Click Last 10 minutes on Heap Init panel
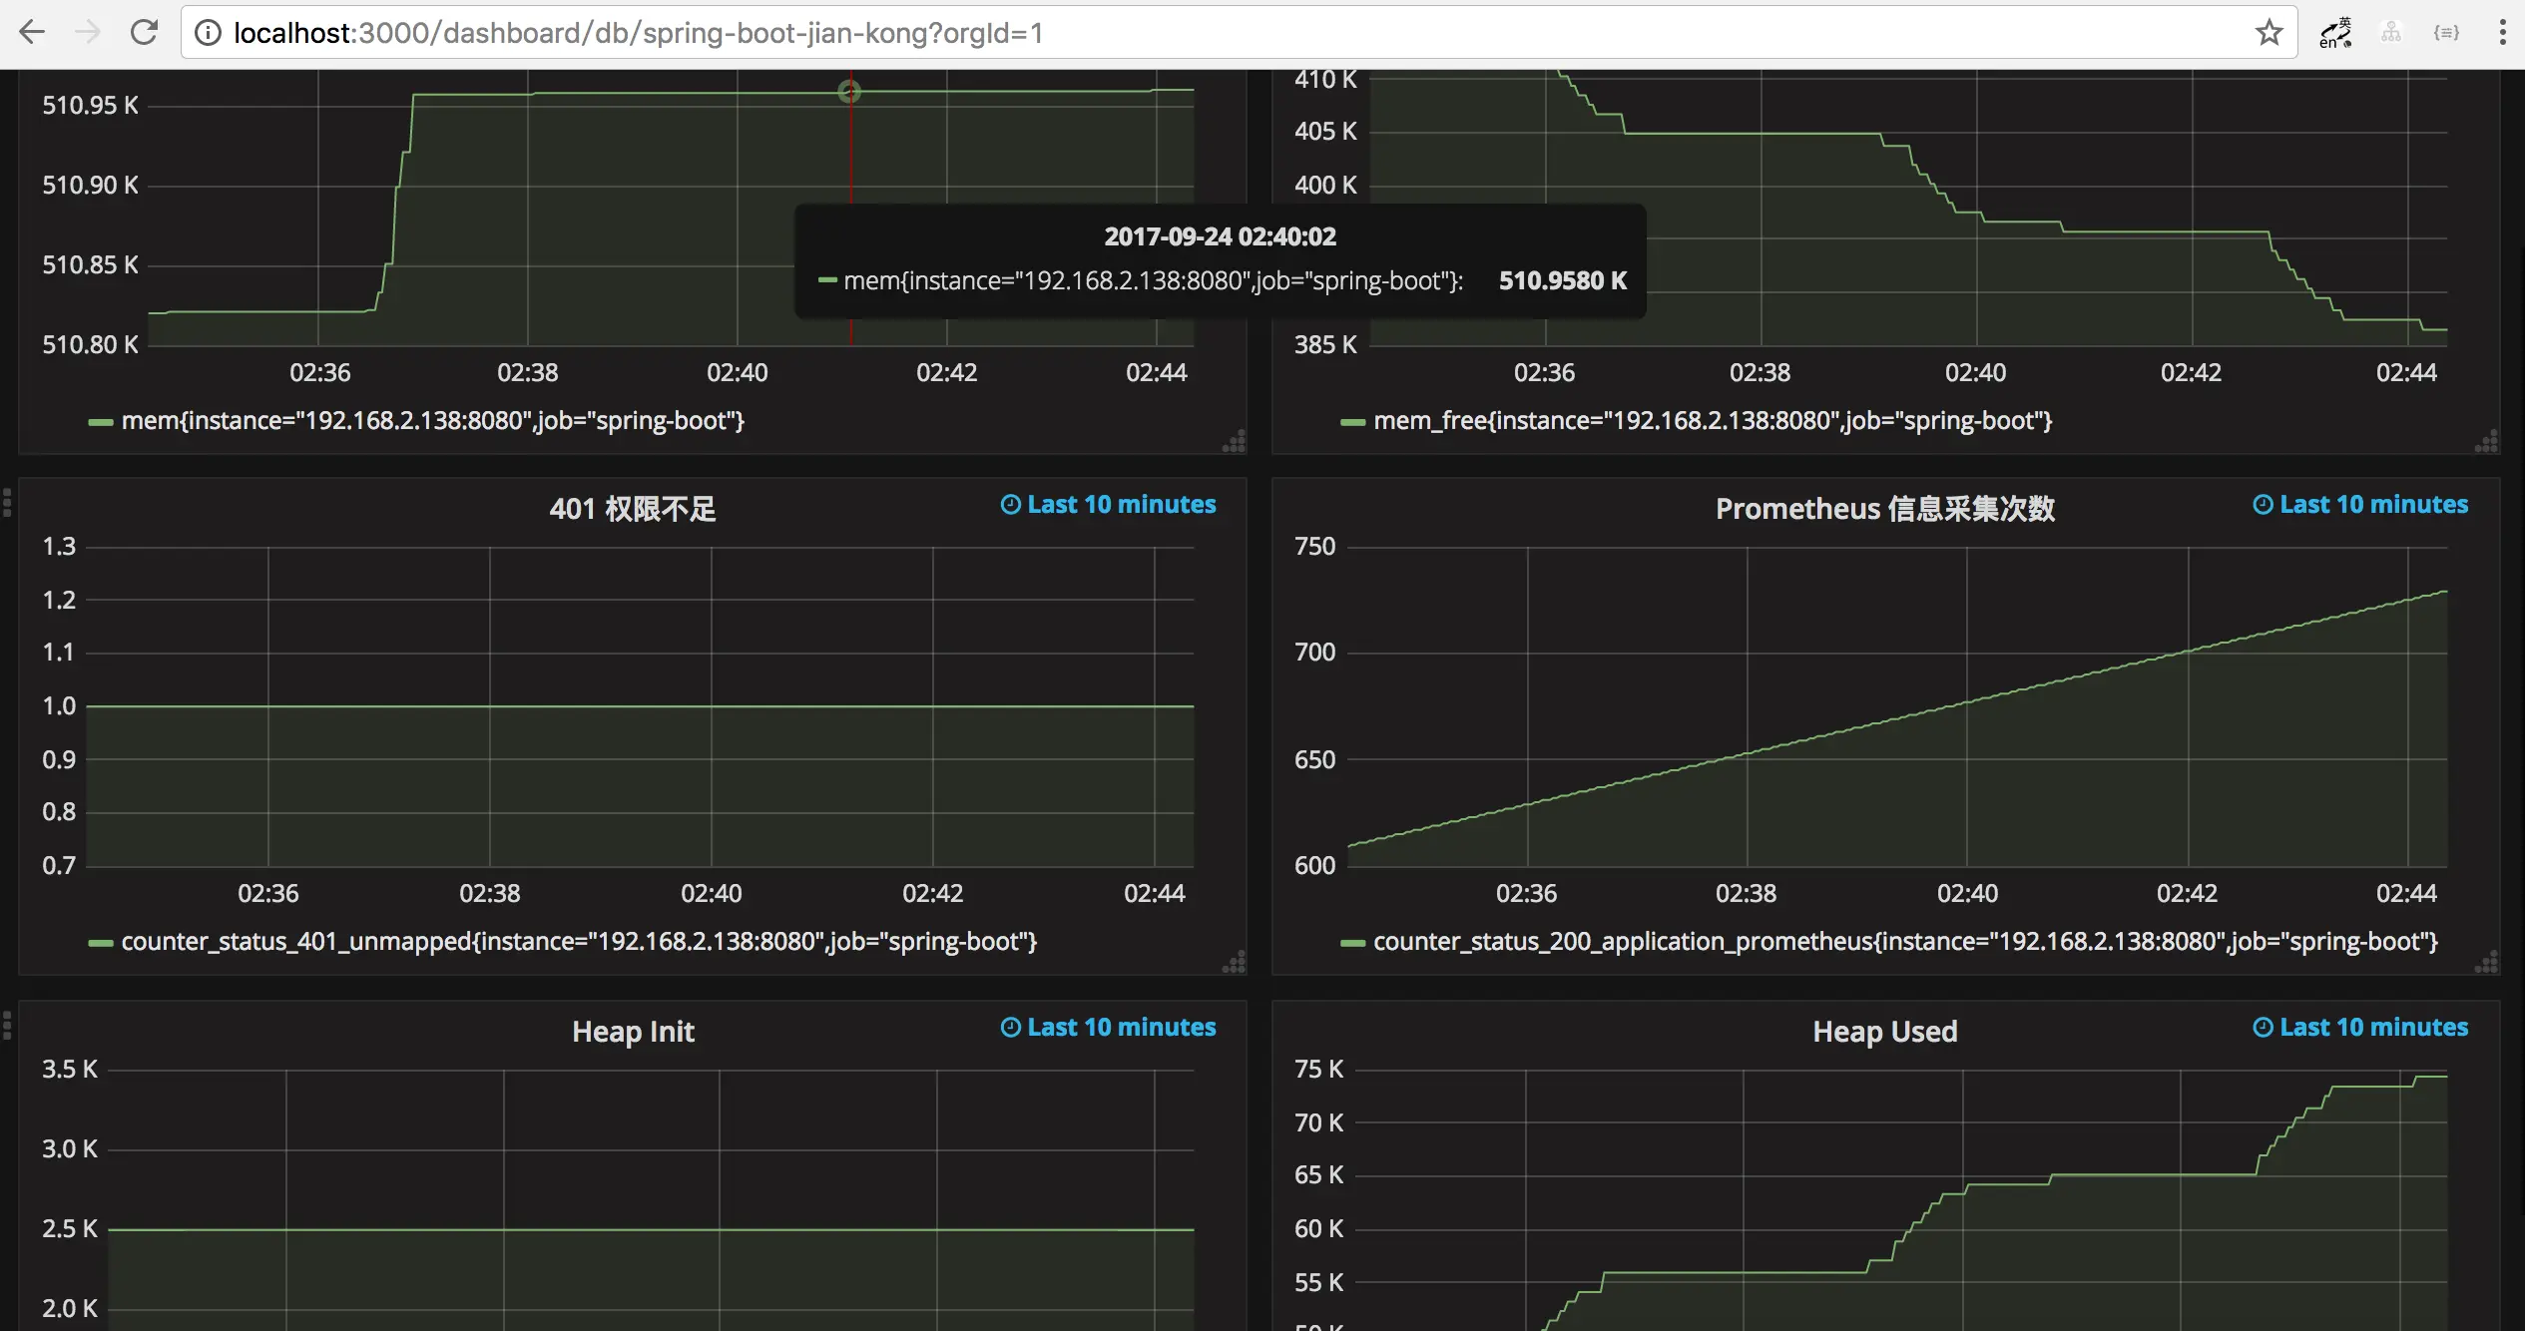Image resolution: width=2525 pixels, height=1331 pixels. click(1109, 1028)
